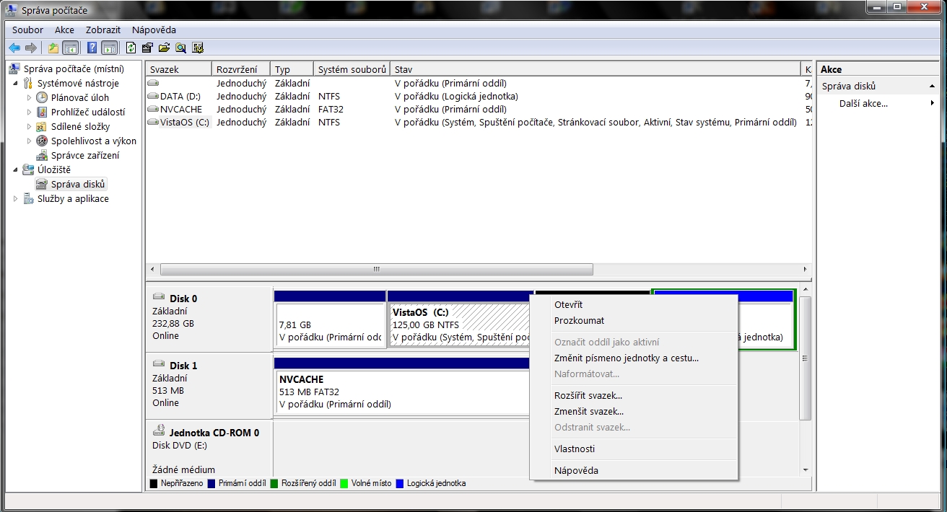Screen dimensions: 947x512
Task: Sort by the Svazek column header
Action: tap(179, 69)
